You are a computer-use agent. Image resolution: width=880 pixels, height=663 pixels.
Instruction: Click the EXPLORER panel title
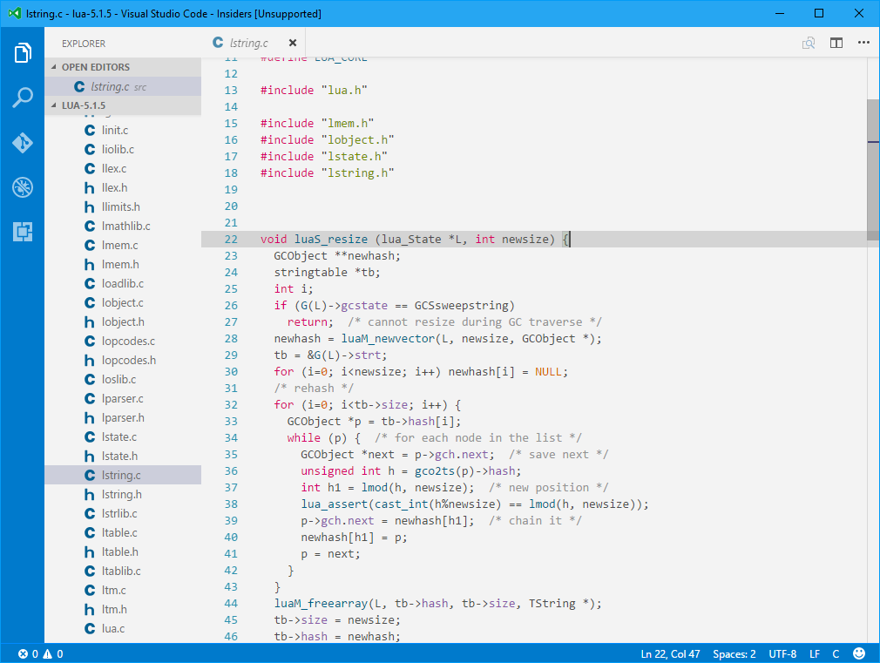(84, 44)
